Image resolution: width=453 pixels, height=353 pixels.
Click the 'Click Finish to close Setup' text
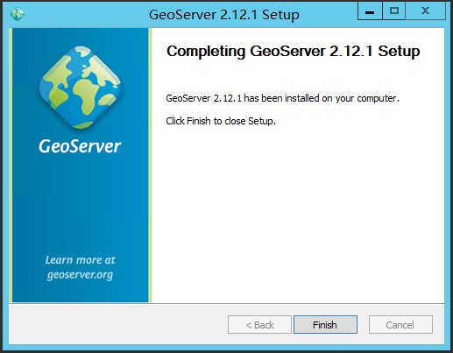coord(221,121)
